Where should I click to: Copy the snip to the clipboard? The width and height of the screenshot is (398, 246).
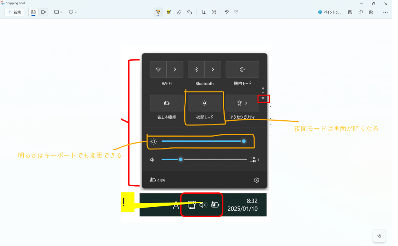[x=361, y=12]
